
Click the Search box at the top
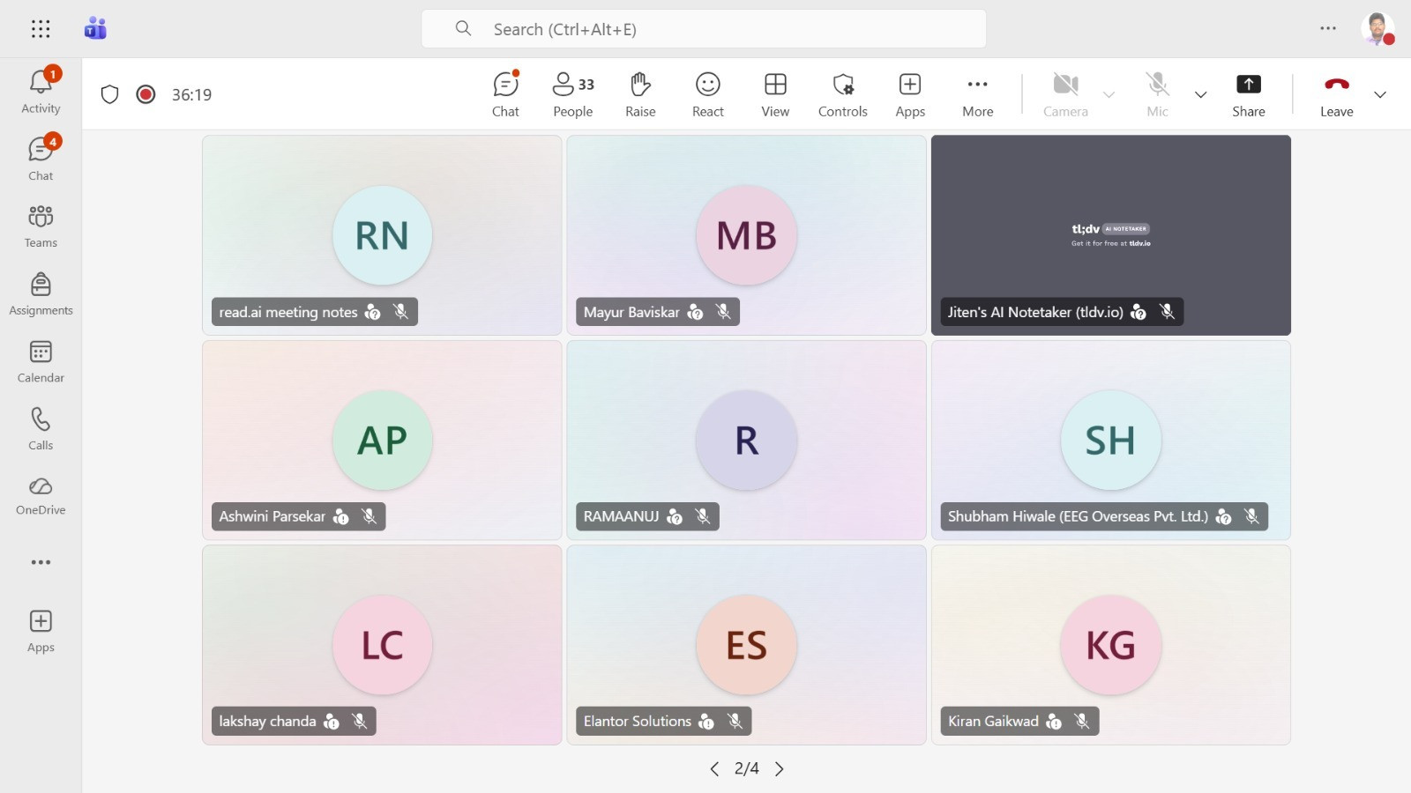pyautogui.click(x=704, y=29)
